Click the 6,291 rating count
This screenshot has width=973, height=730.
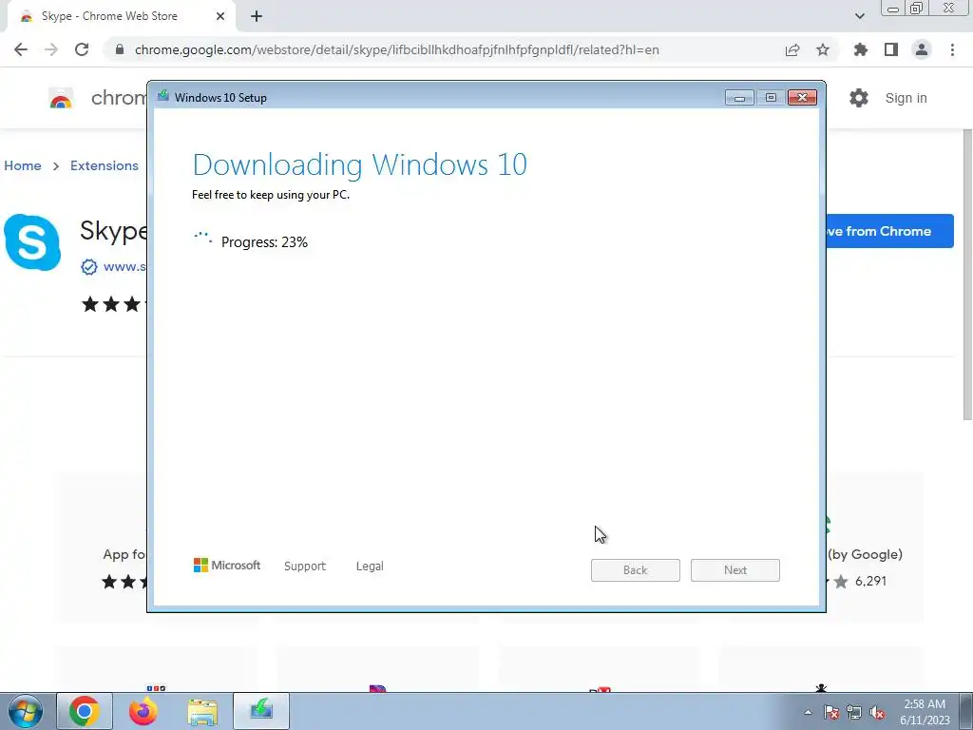tap(870, 581)
